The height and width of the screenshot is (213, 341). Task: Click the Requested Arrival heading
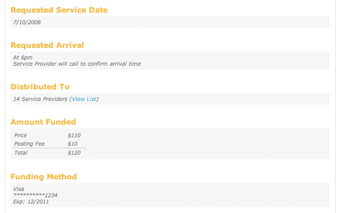coord(47,45)
